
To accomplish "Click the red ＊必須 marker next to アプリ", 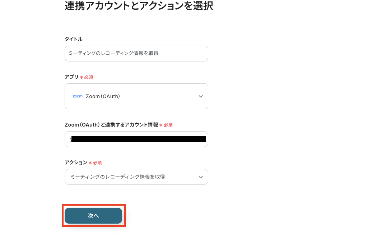I will tap(87, 77).
